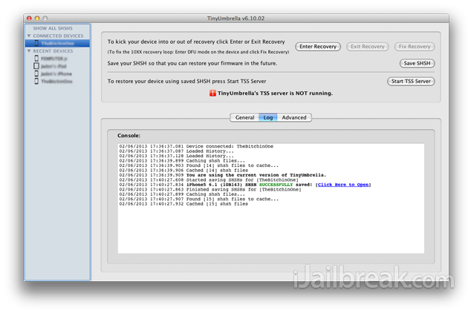Viewport: 471px width, 313px height.
Task: Select TheBitchinOne under Recent Devices
Action: 56,82
